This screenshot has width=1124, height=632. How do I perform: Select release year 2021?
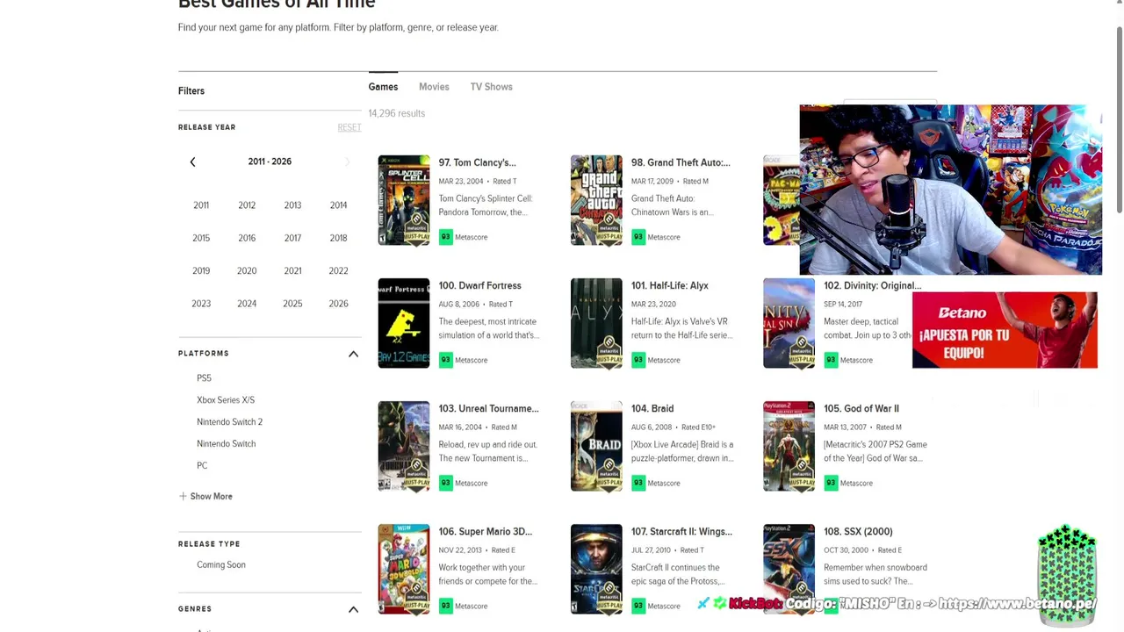pyautogui.click(x=292, y=270)
